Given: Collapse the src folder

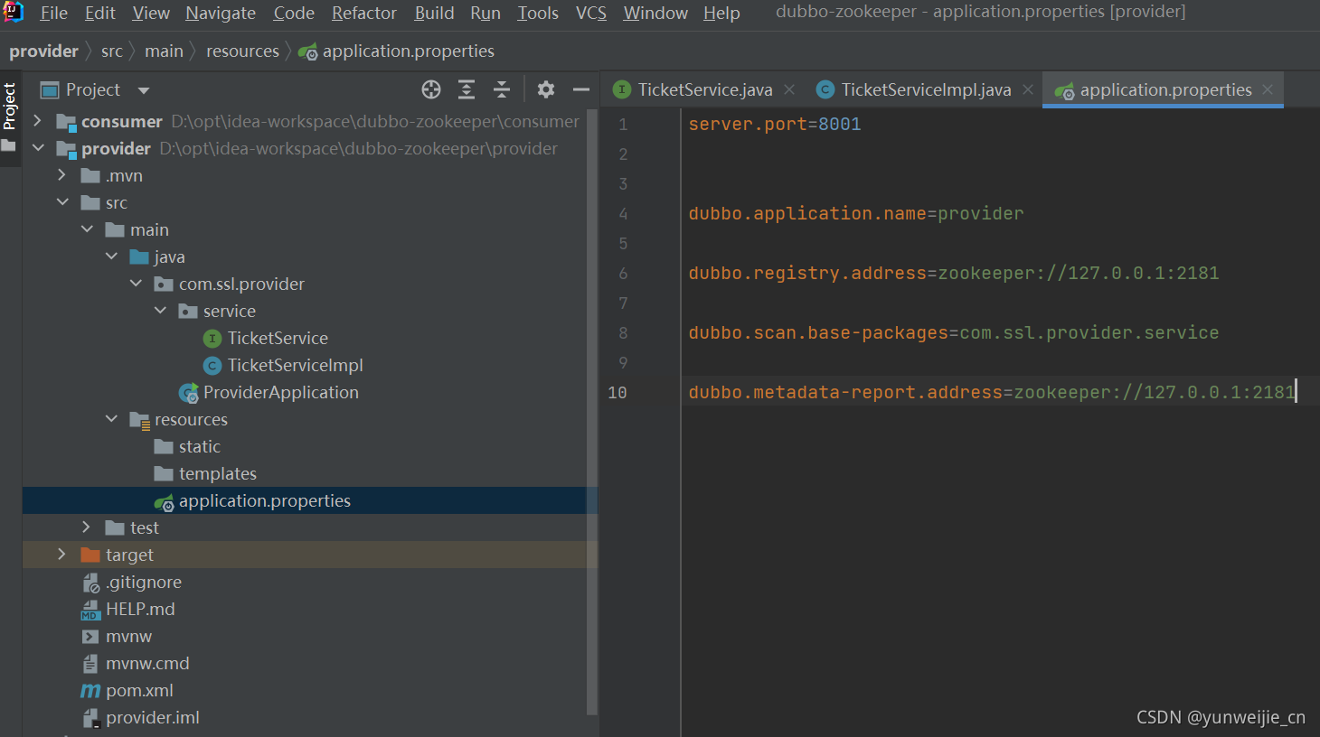Looking at the screenshot, I should [x=61, y=201].
